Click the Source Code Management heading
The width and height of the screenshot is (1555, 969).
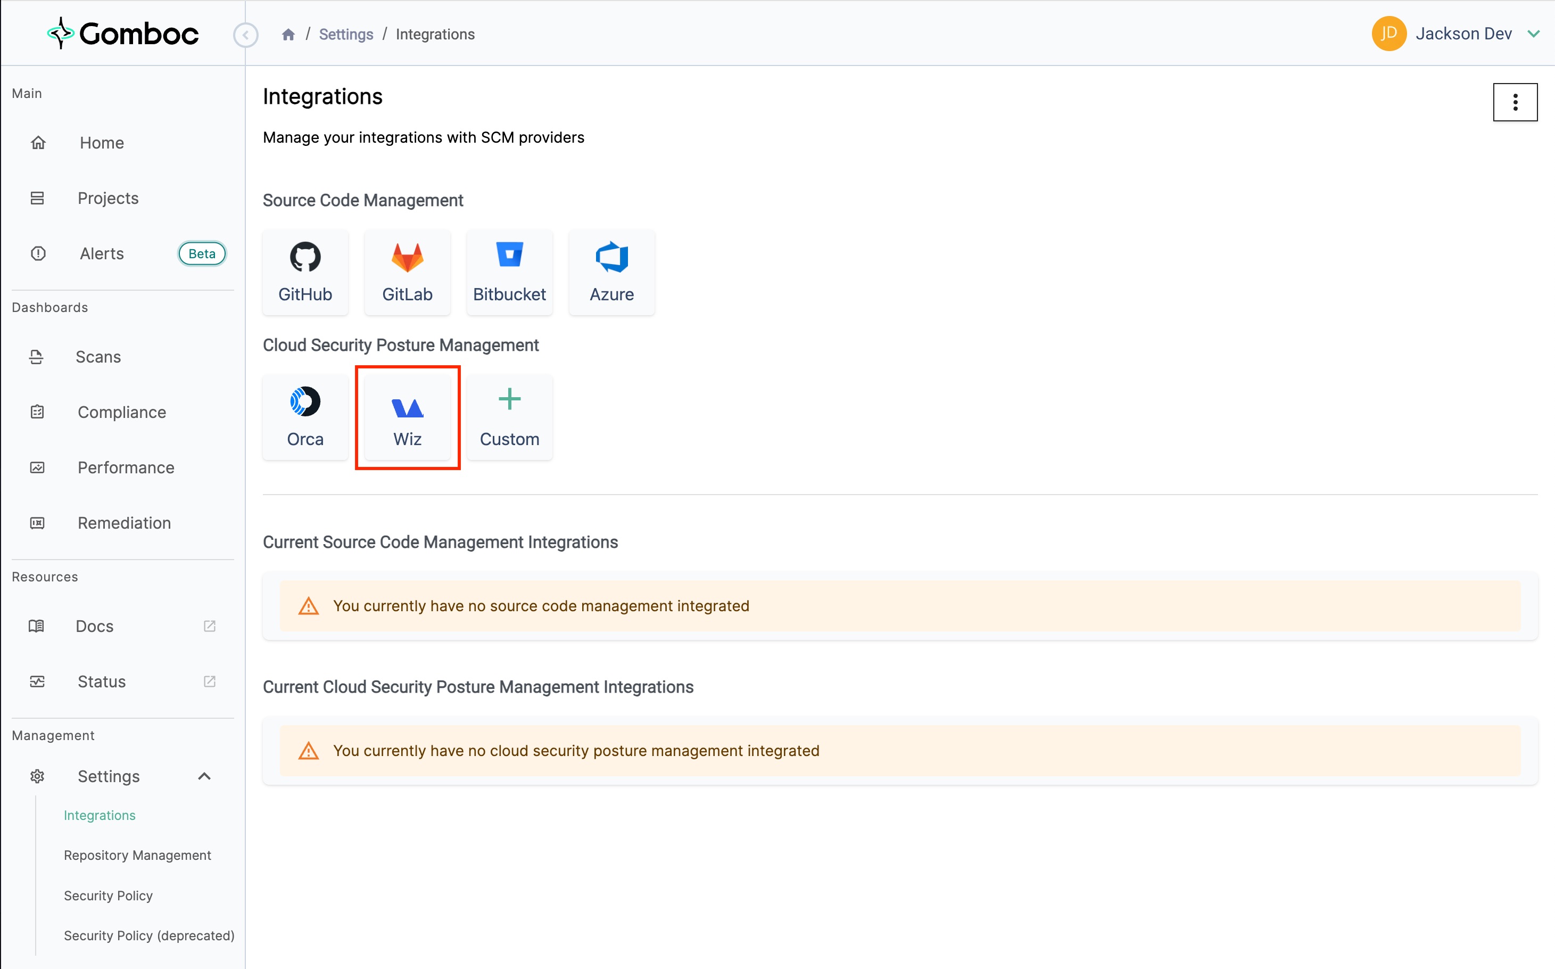[x=362, y=200]
